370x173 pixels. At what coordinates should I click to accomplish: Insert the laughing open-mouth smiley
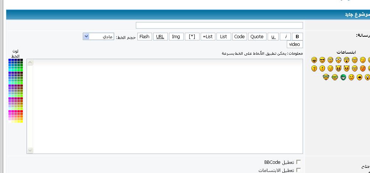314,60
